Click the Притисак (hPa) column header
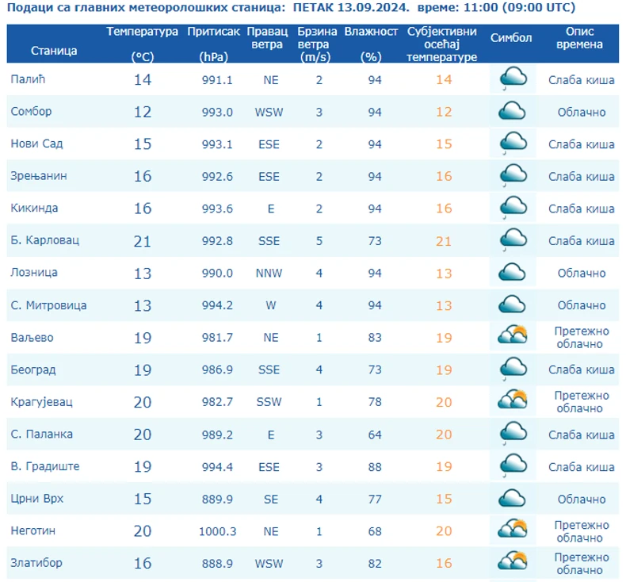 tap(214, 44)
